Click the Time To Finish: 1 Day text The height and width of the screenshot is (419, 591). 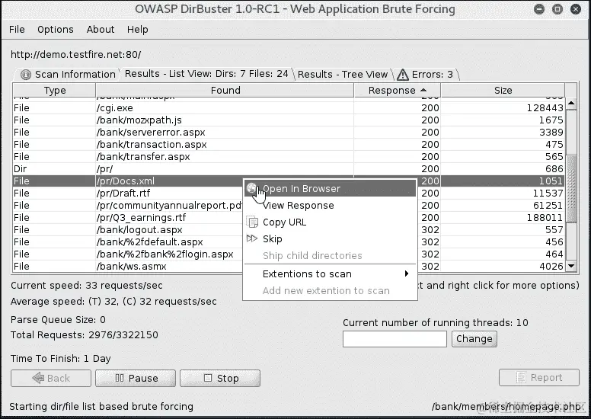61,359
